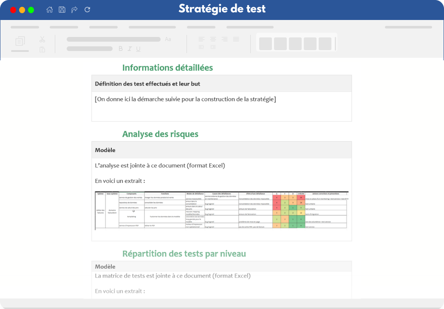Image resolution: width=444 pixels, height=309 pixels.
Task: Click the Share arrow icon
Action: point(74,9)
